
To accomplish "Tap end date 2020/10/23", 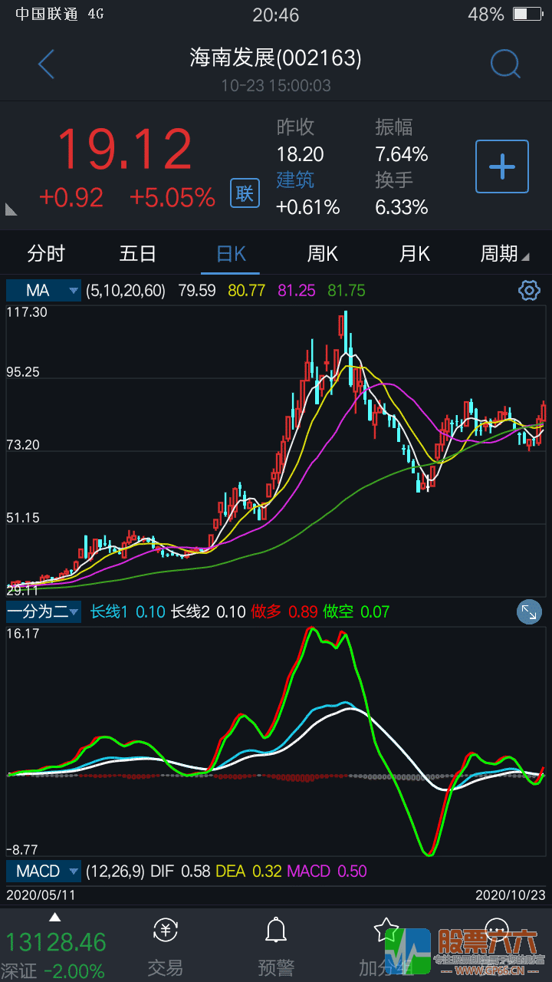I will (510, 895).
